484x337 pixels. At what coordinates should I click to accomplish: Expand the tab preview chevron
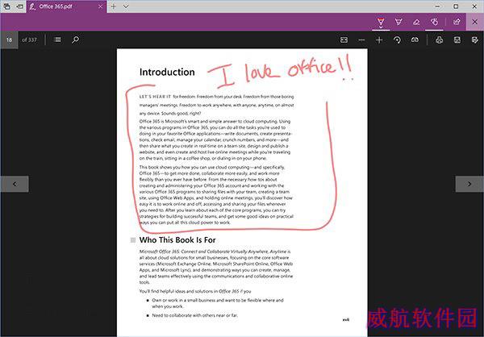coord(126,6)
